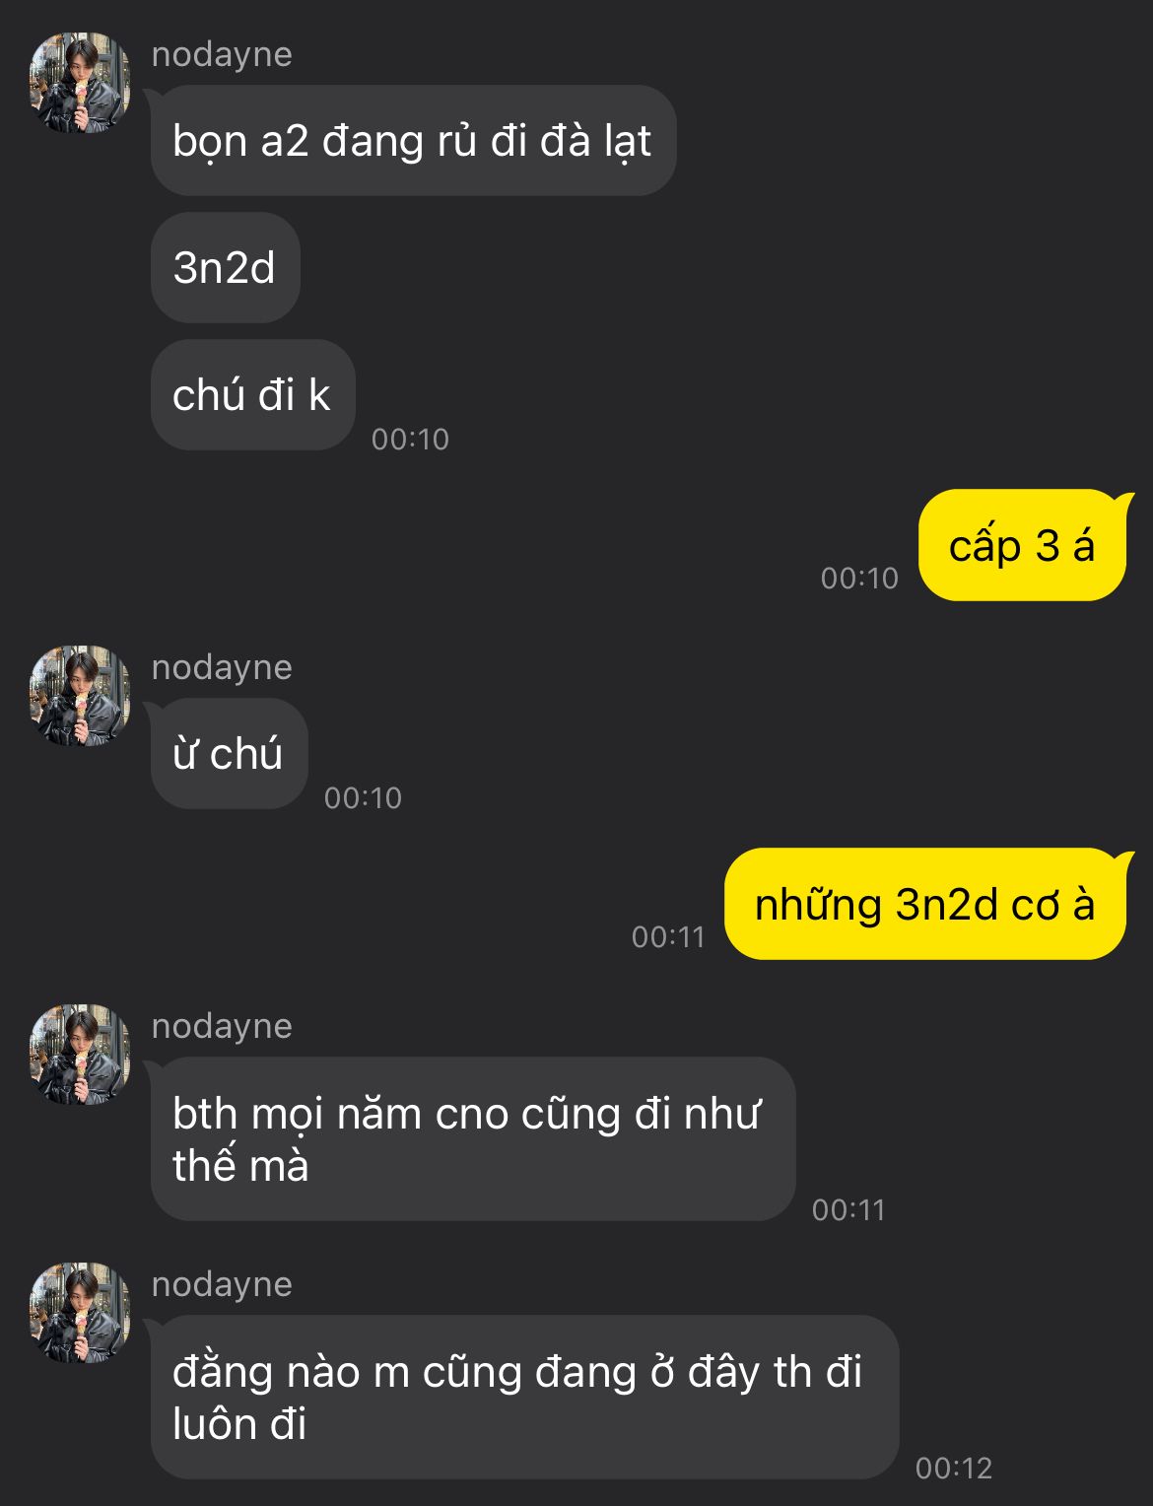Tap the nodayne username above first message

coord(222,54)
